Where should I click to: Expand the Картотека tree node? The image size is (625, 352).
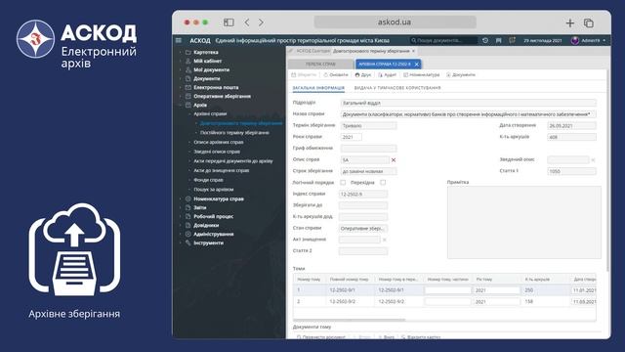pos(180,52)
